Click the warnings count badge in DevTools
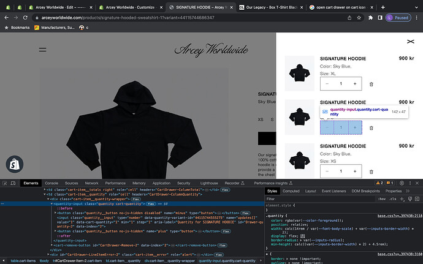423x264 pixels. (x=379, y=183)
